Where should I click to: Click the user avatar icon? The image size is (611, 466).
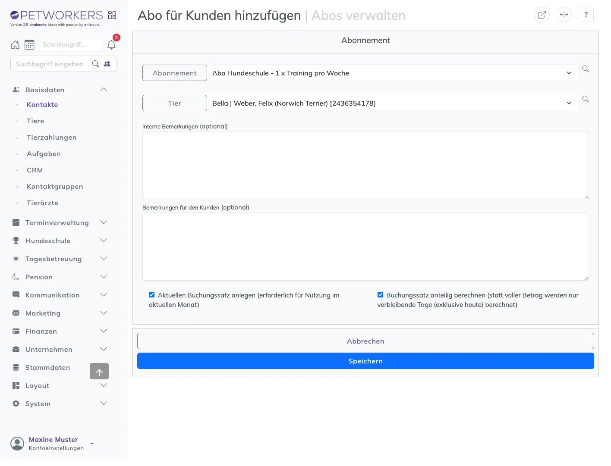[17, 444]
